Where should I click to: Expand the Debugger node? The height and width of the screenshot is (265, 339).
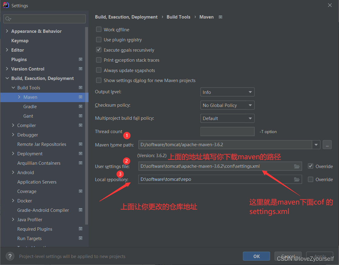[13, 135]
